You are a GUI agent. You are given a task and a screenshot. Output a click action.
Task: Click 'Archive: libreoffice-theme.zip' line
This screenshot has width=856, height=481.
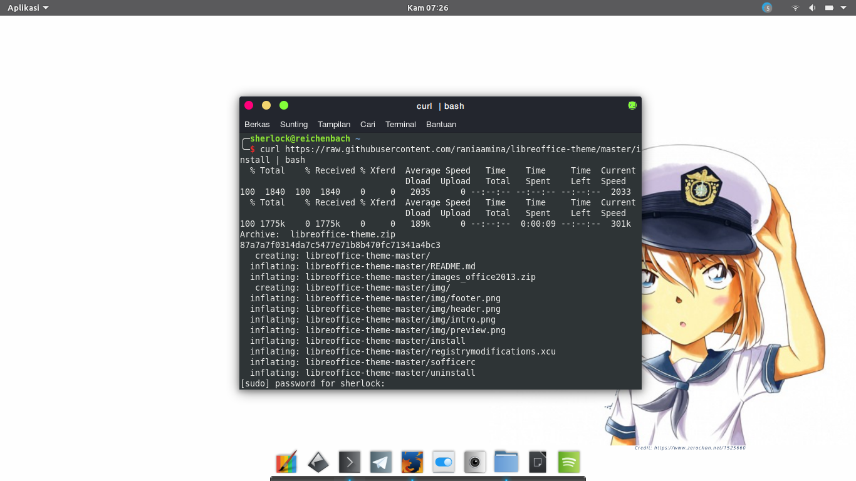click(x=318, y=234)
